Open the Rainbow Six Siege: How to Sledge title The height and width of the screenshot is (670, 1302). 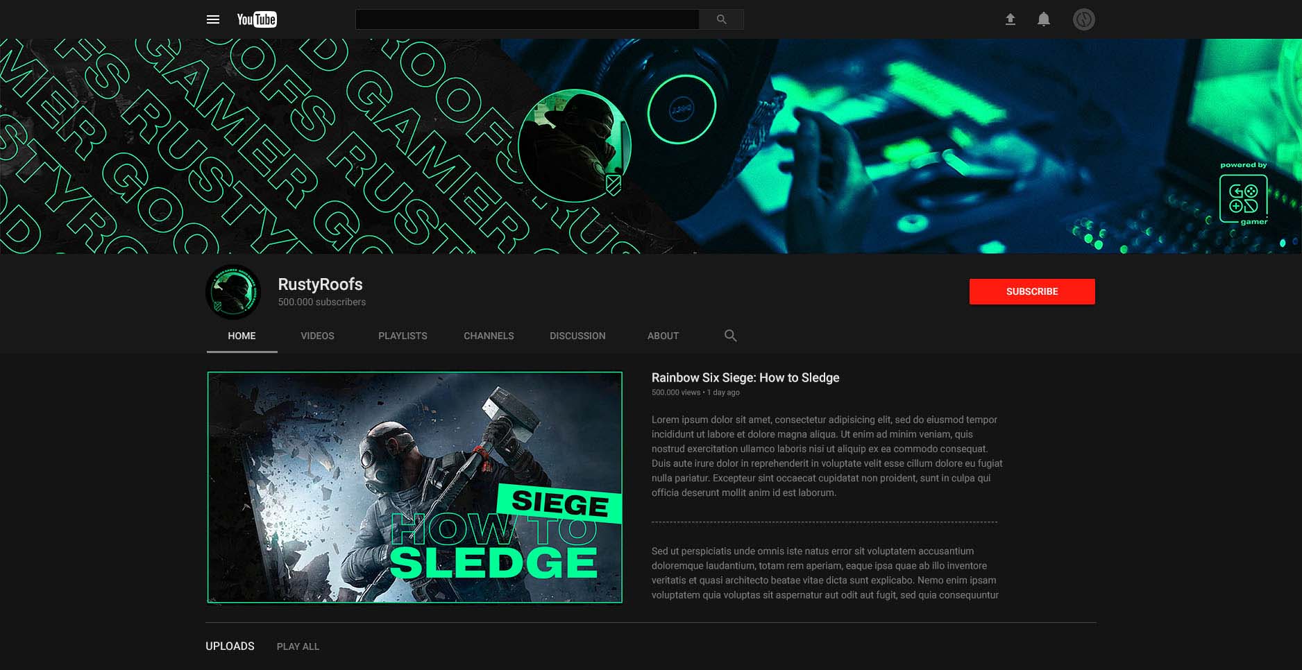click(x=745, y=378)
